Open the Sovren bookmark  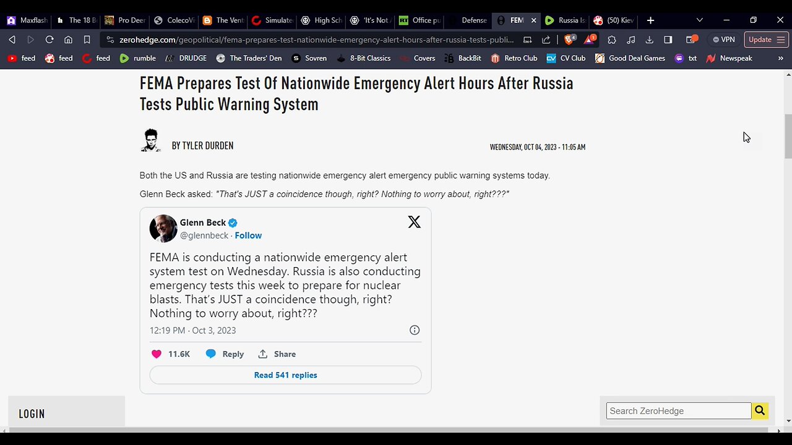pyautogui.click(x=309, y=58)
